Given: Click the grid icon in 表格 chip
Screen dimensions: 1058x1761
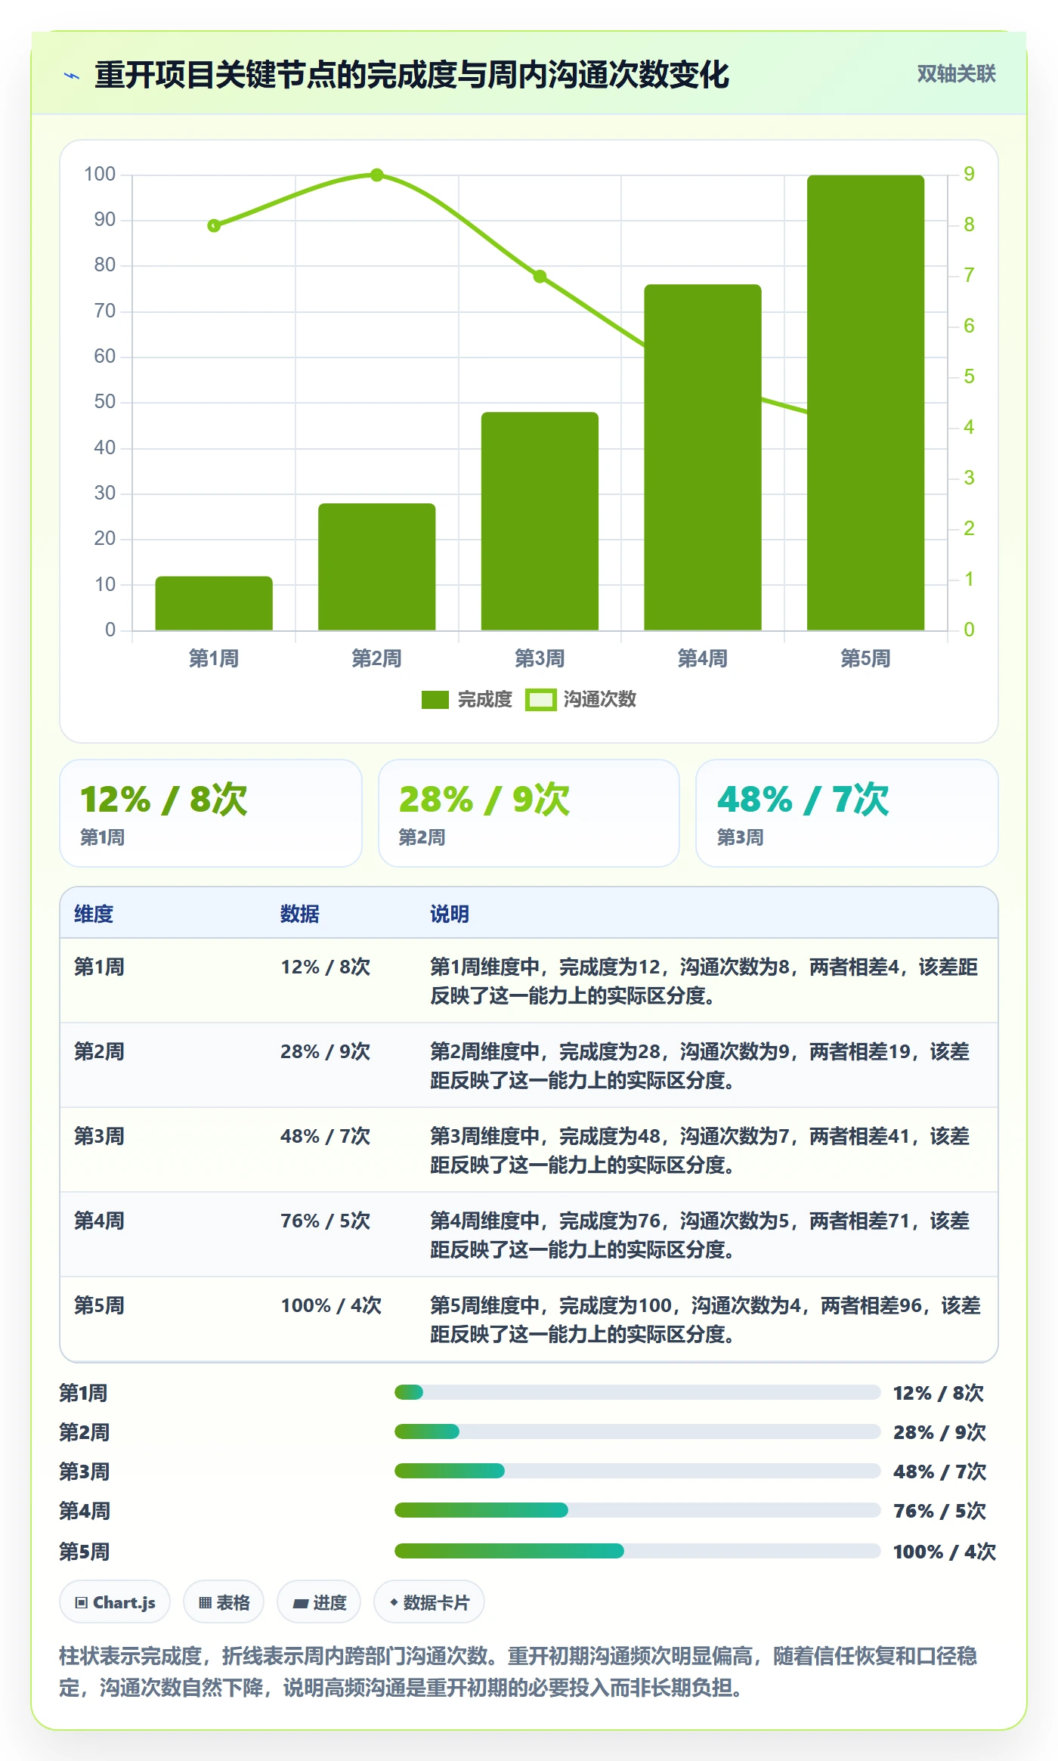Looking at the screenshot, I should tap(205, 1602).
